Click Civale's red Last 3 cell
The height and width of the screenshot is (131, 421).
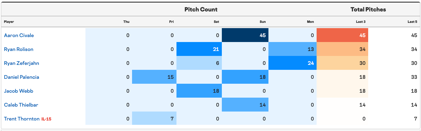(342, 36)
